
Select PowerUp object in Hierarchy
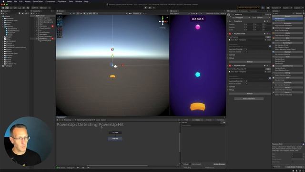point(43,39)
